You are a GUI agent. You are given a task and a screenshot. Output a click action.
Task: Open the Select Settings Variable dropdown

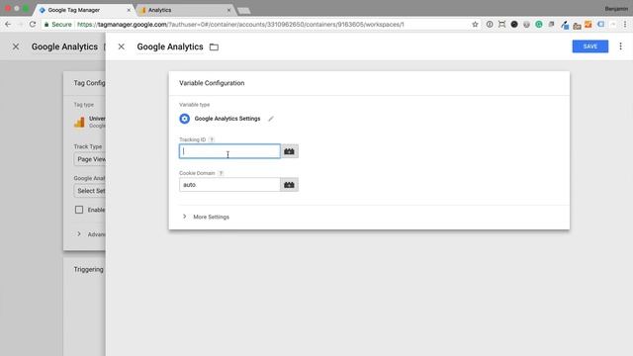pyautogui.click(x=90, y=191)
